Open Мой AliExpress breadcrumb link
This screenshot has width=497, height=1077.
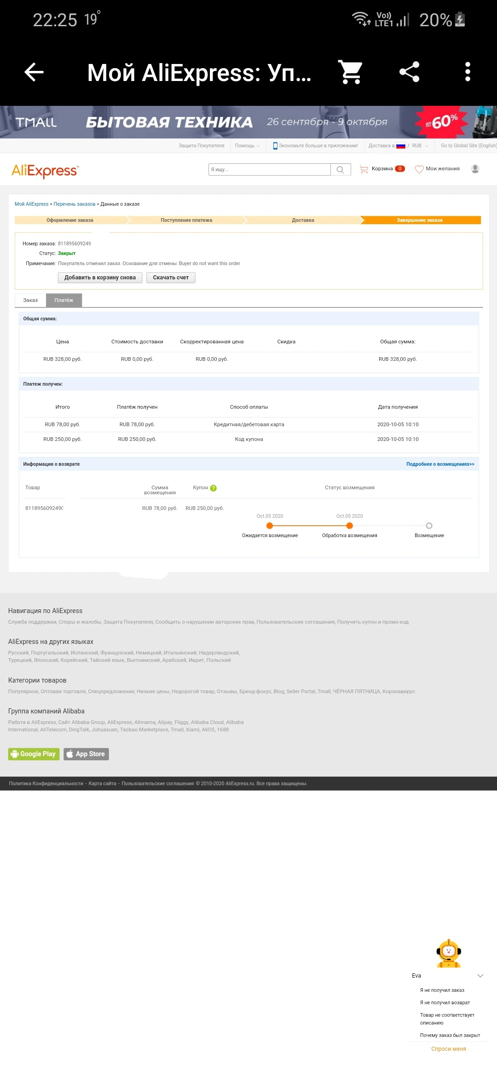[31, 204]
